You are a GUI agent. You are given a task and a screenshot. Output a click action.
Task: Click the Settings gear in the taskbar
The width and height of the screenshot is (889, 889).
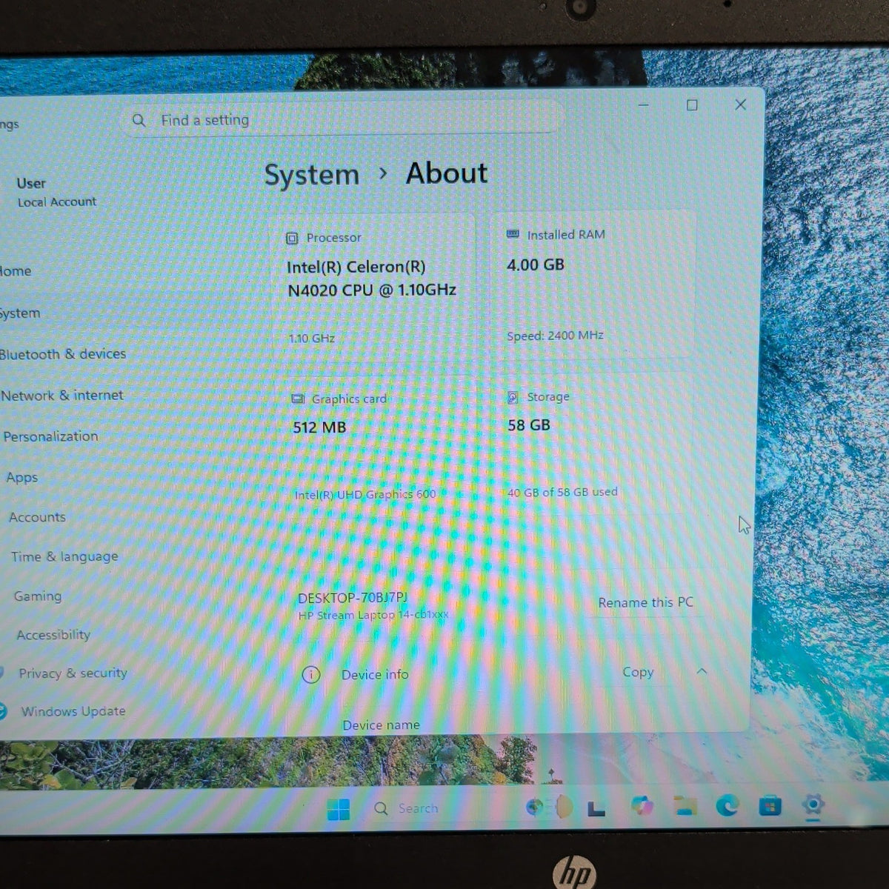[x=813, y=805]
